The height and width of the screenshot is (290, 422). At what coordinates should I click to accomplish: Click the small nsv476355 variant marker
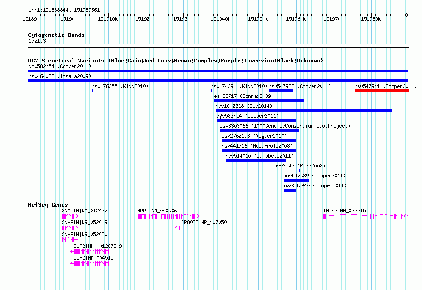[92, 91]
